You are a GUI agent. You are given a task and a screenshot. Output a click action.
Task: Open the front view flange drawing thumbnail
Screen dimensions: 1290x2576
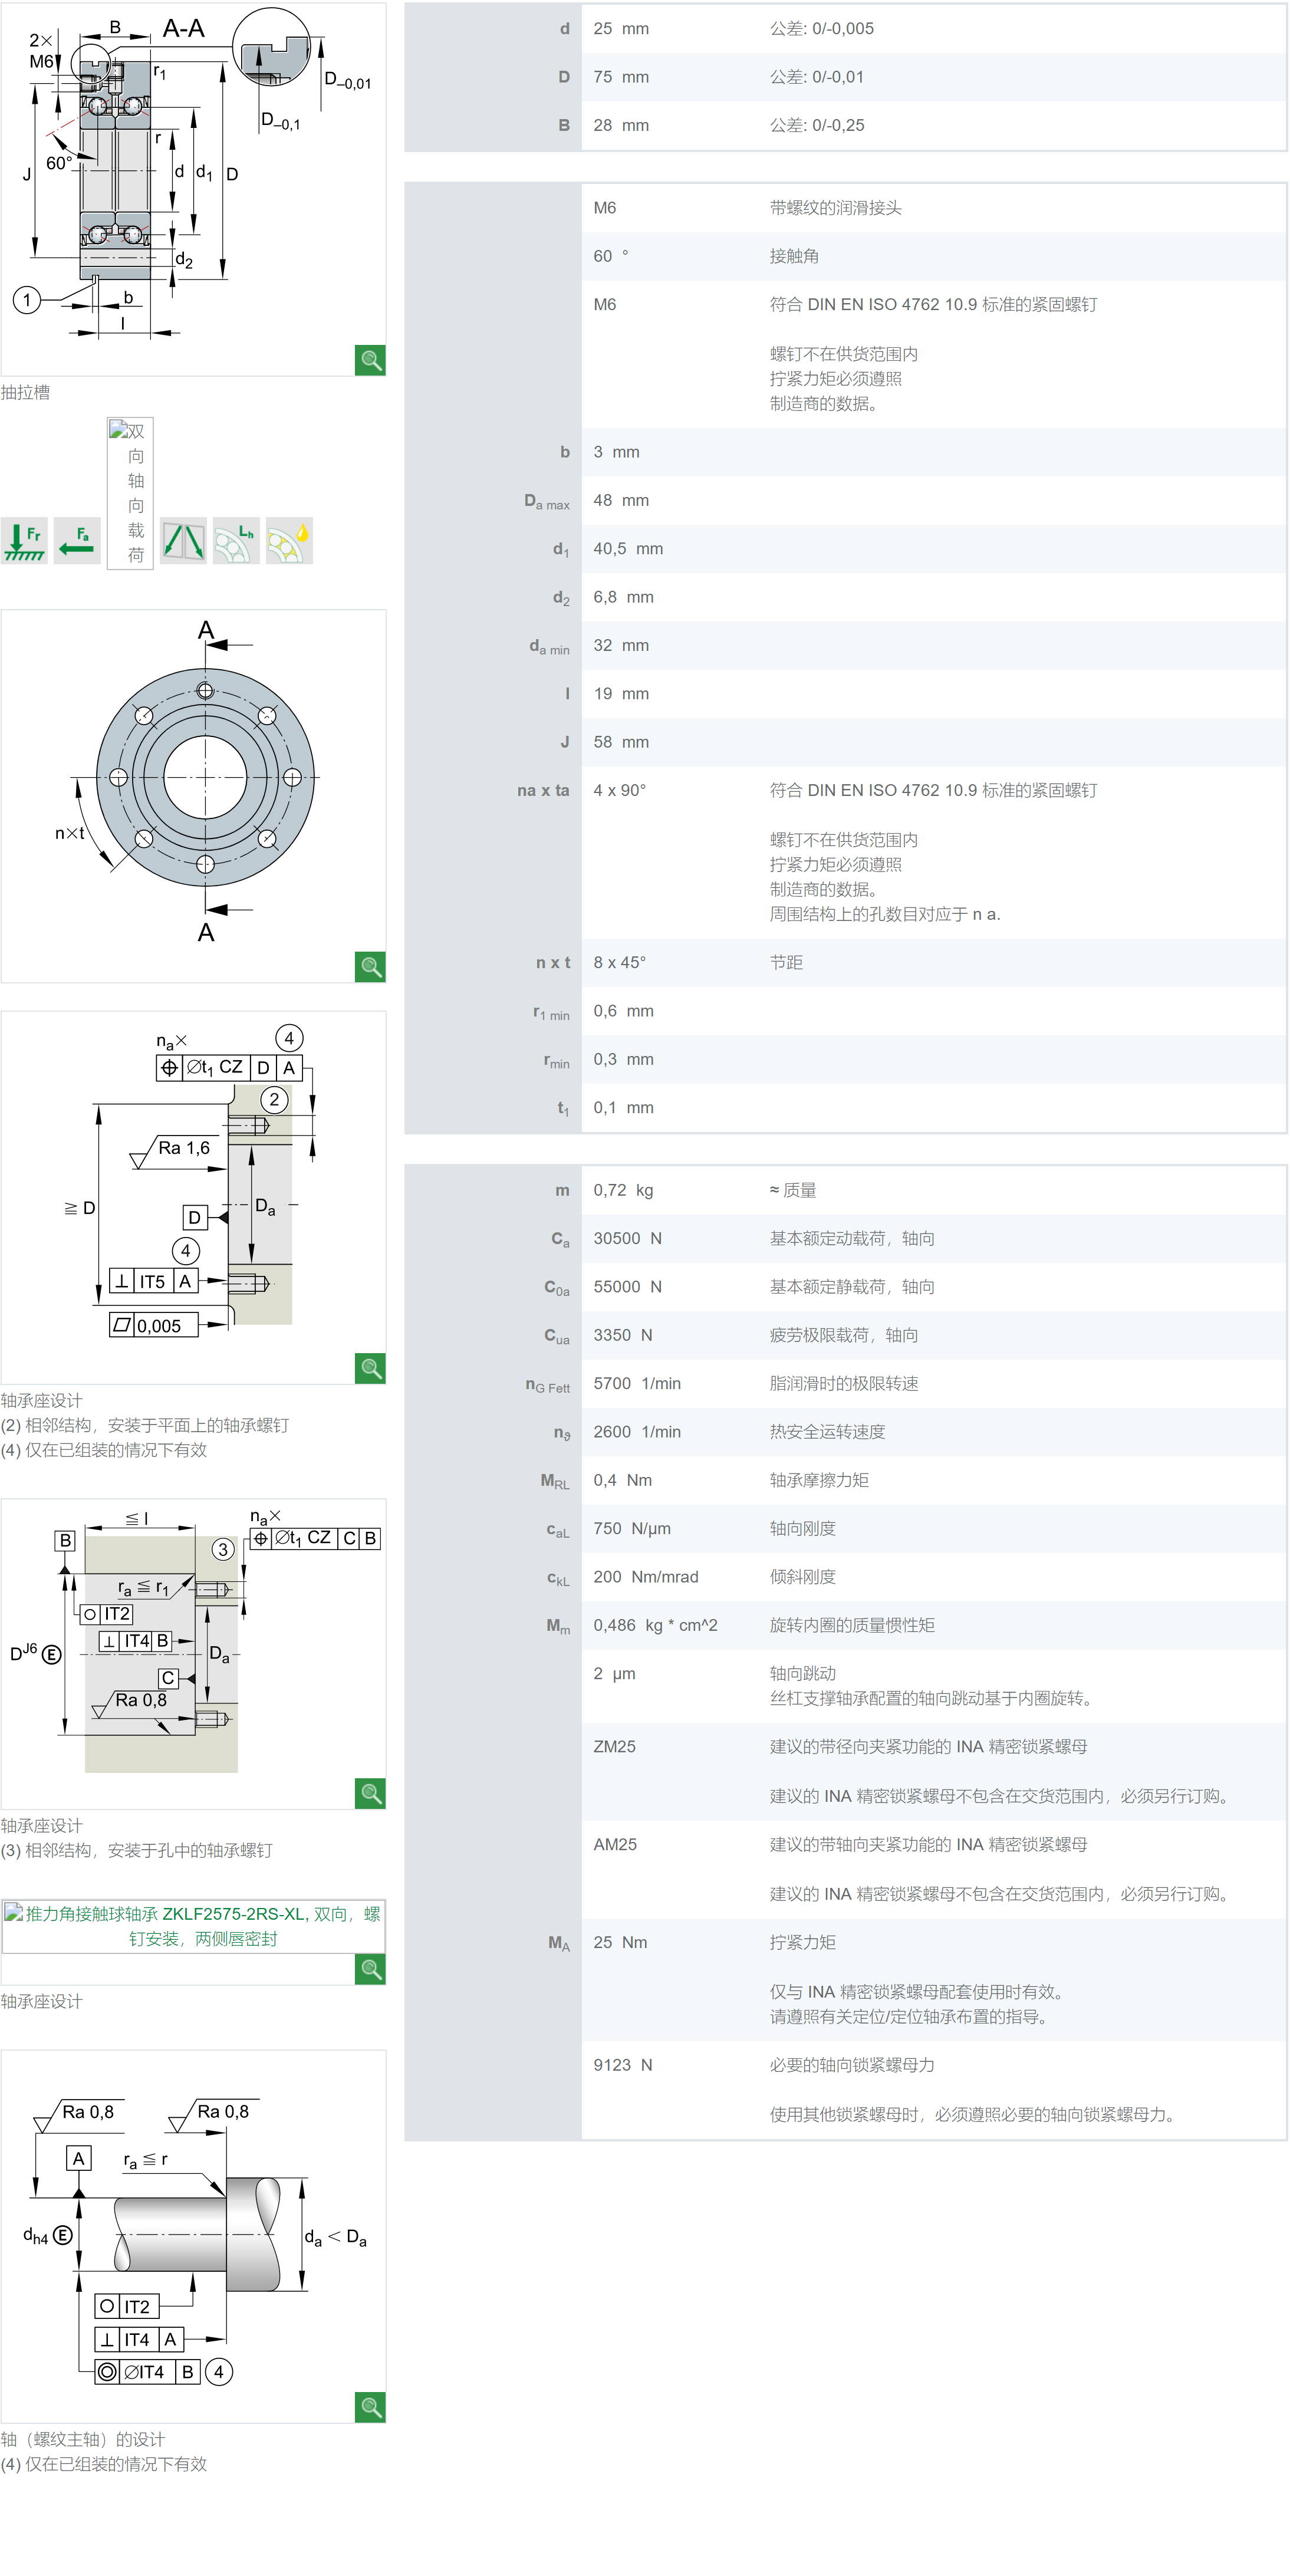click(193, 796)
